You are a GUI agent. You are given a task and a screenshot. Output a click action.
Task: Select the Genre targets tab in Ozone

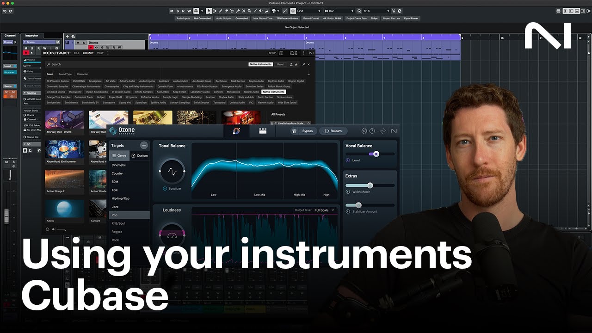[x=119, y=155]
